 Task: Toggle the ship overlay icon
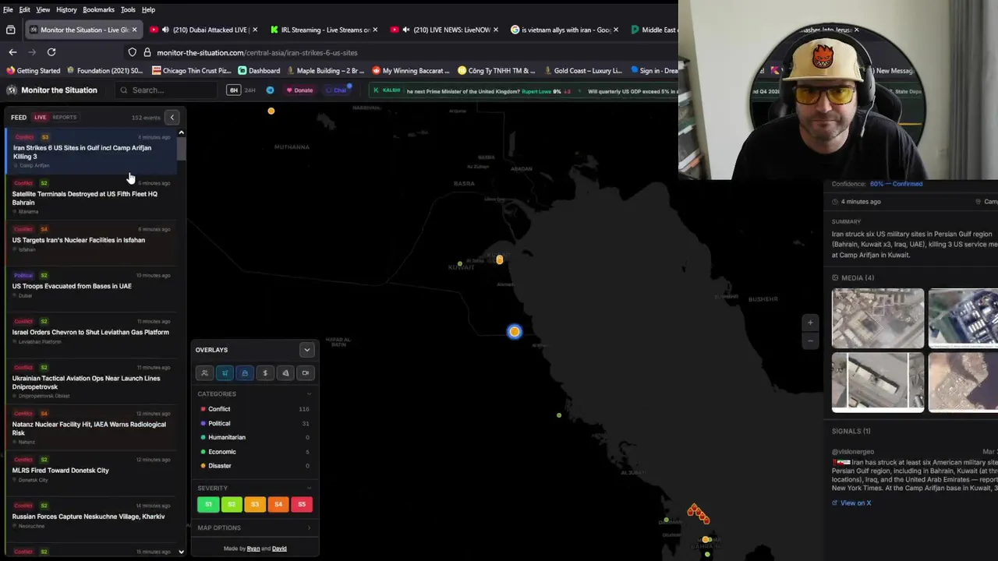[x=245, y=373]
